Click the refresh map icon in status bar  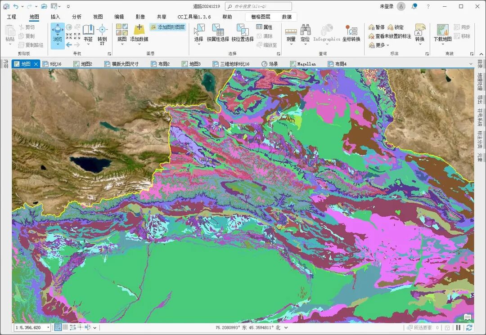[469, 327]
